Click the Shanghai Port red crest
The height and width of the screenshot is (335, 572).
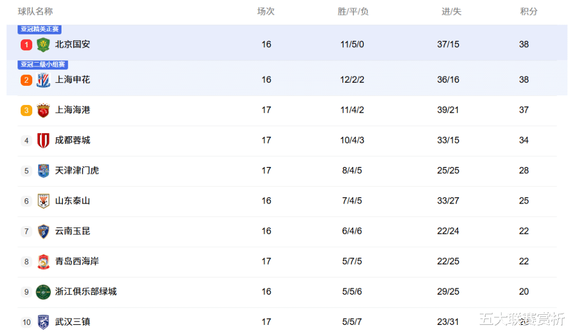coord(43,110)
